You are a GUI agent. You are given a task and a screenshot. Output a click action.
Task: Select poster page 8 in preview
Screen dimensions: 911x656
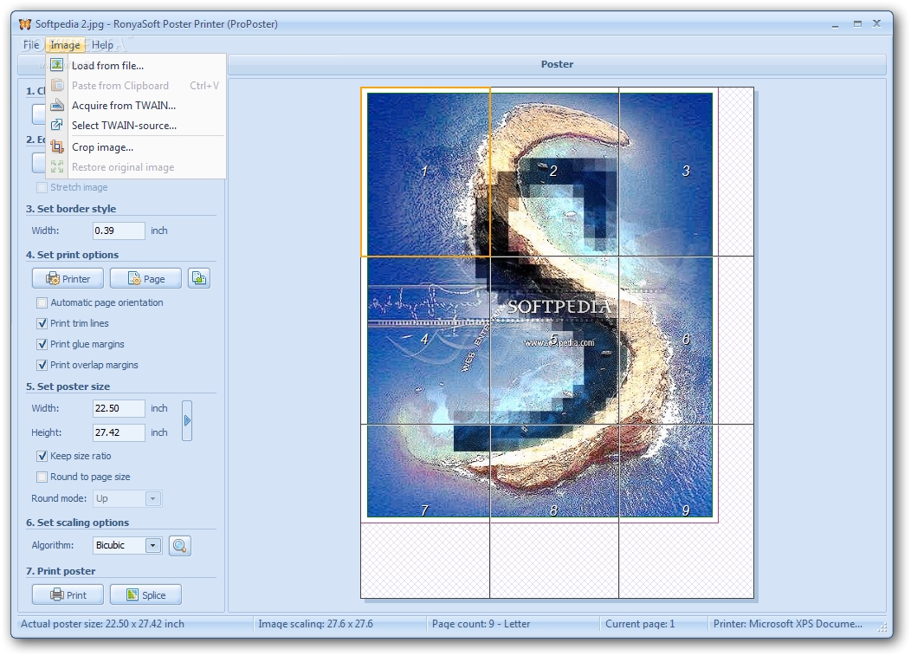point(554,511)
